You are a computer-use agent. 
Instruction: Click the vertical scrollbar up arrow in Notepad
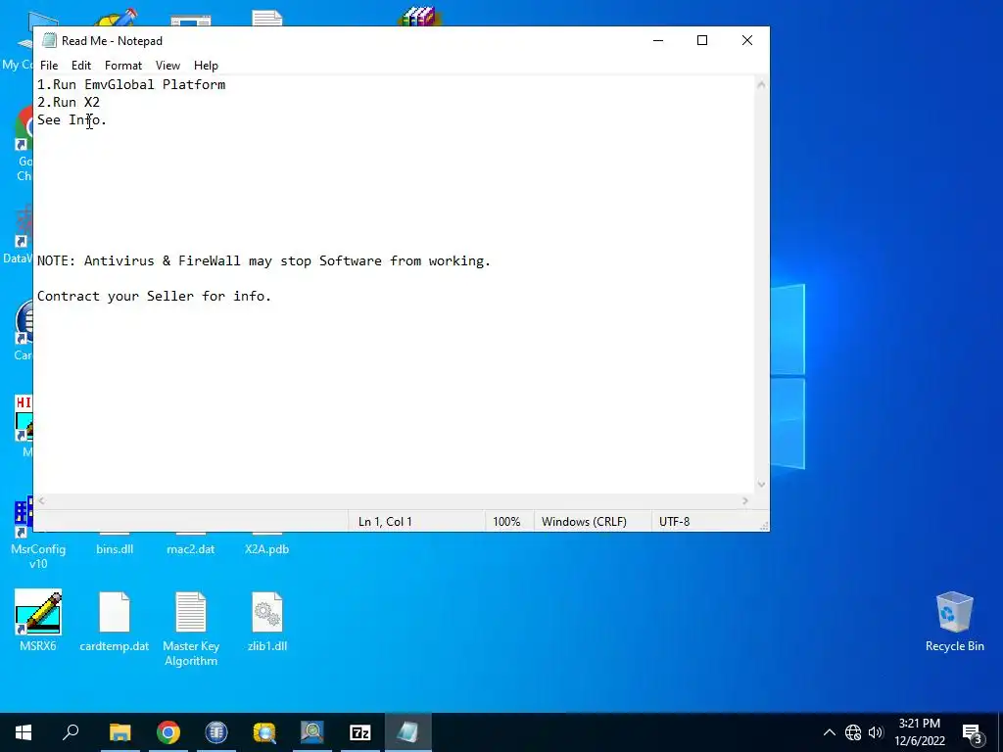pyautogui.click(x=761, y=84)
